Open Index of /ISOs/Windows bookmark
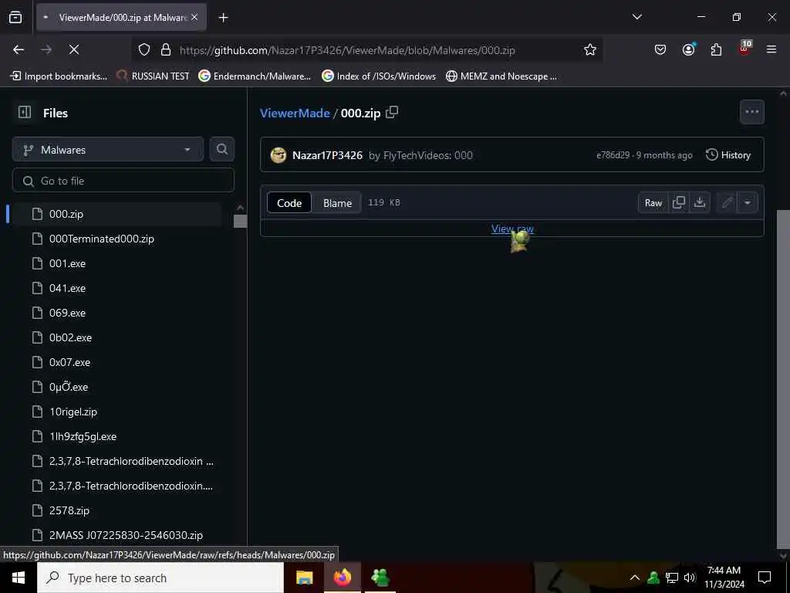 point(379,76)
